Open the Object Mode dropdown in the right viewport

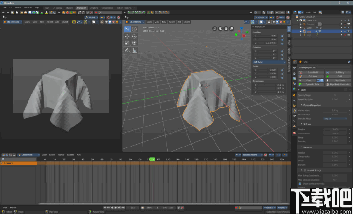135,22
